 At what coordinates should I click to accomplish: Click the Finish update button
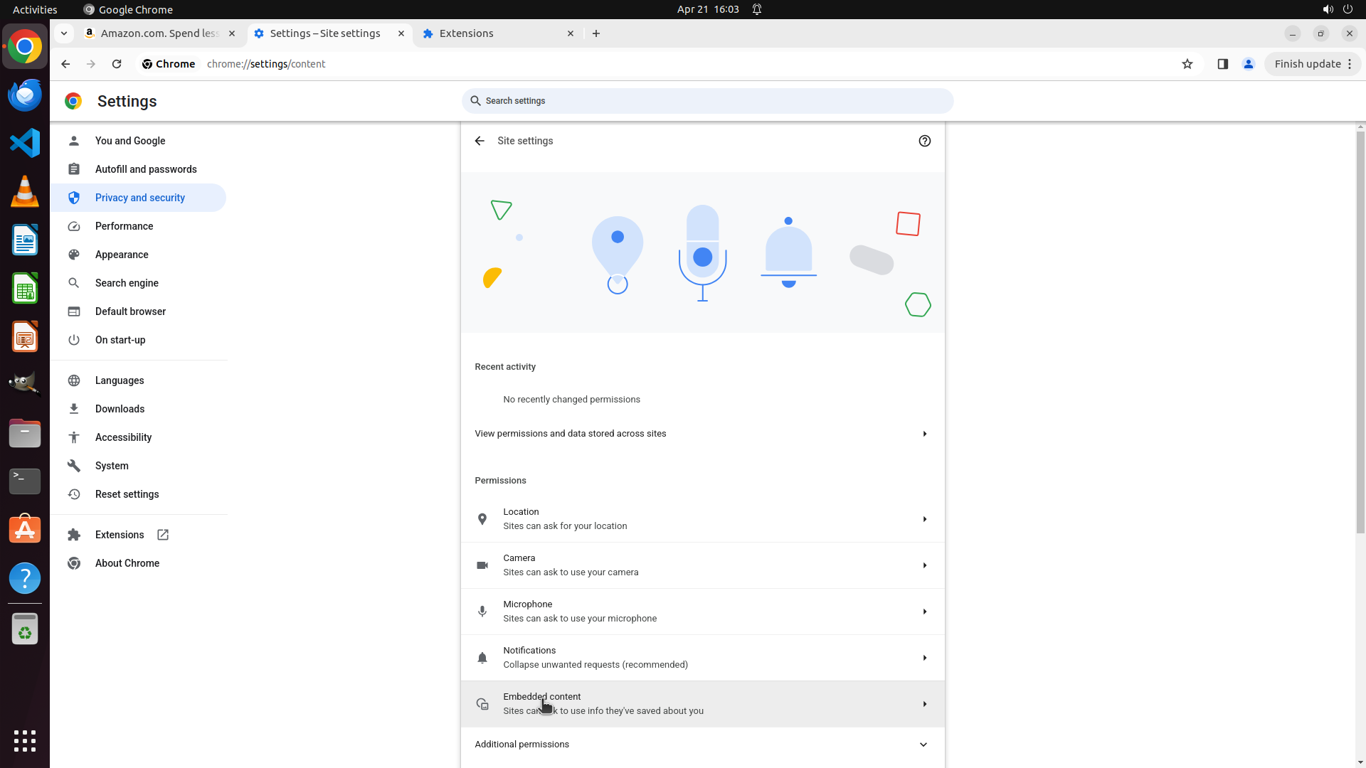pyautogui.click(x=1307, y=64)
